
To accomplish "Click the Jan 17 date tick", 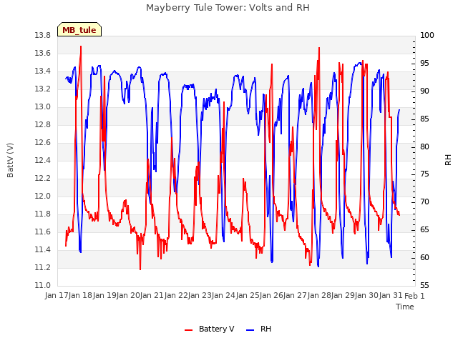I will (57, 296).
